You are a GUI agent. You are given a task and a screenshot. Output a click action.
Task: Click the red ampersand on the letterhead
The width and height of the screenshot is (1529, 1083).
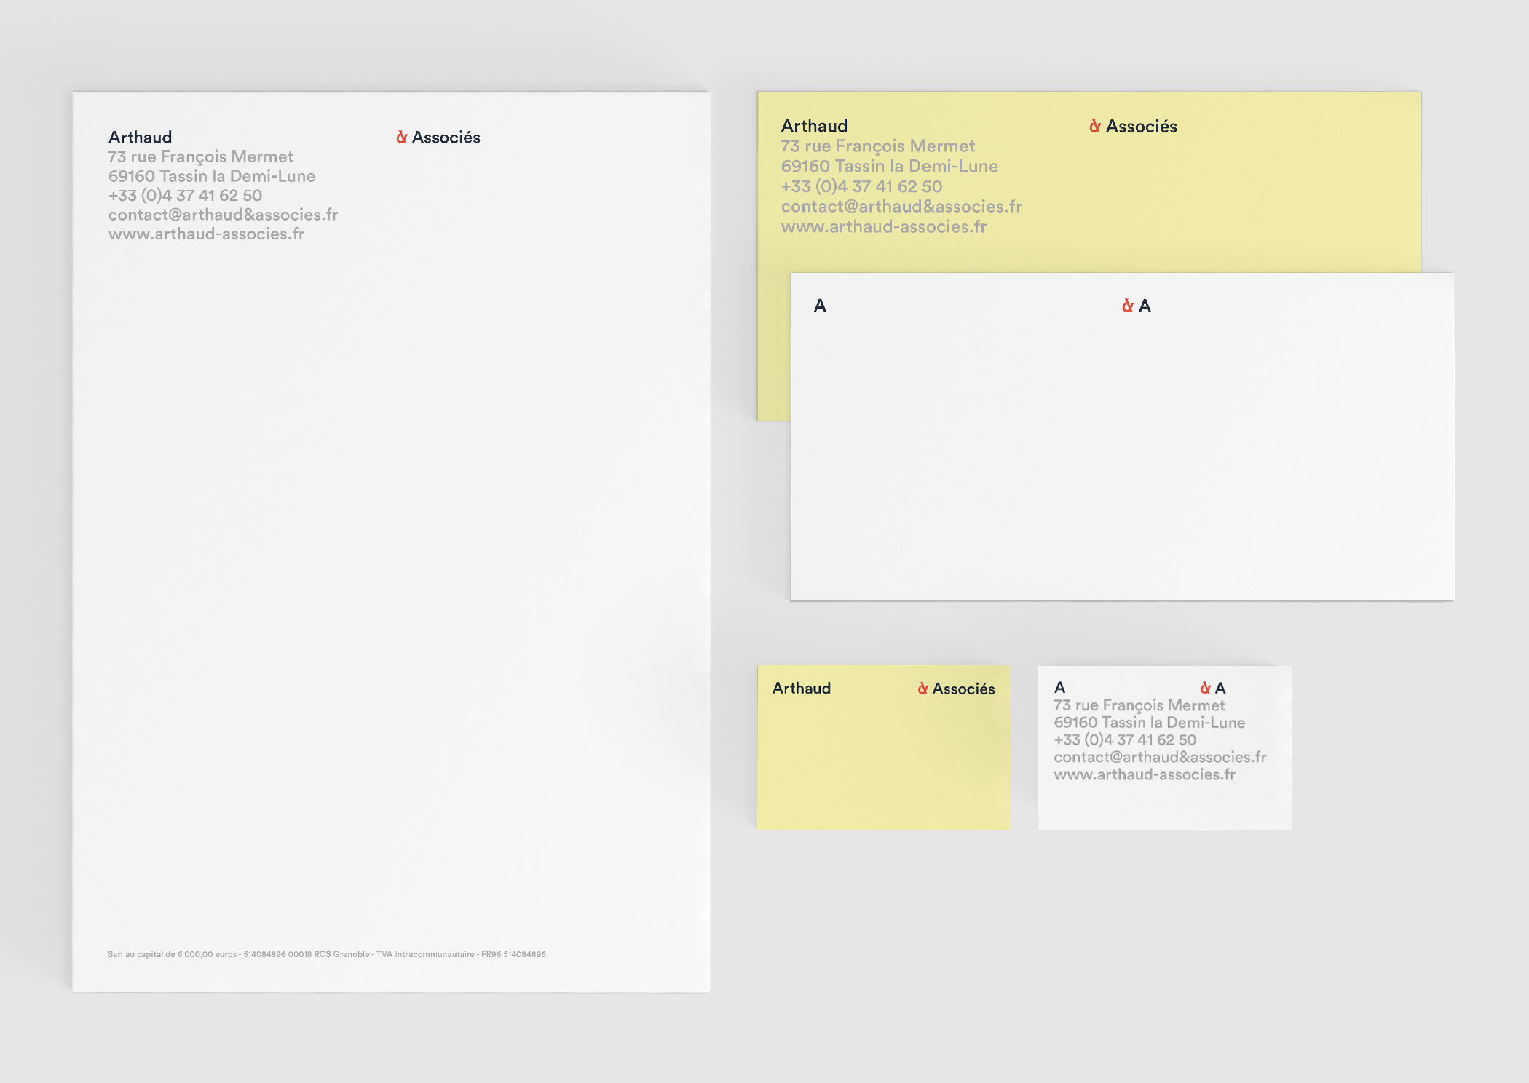coord(401,138)
